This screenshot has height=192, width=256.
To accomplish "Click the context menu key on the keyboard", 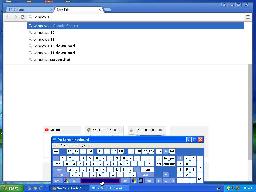I will point(141,181).
